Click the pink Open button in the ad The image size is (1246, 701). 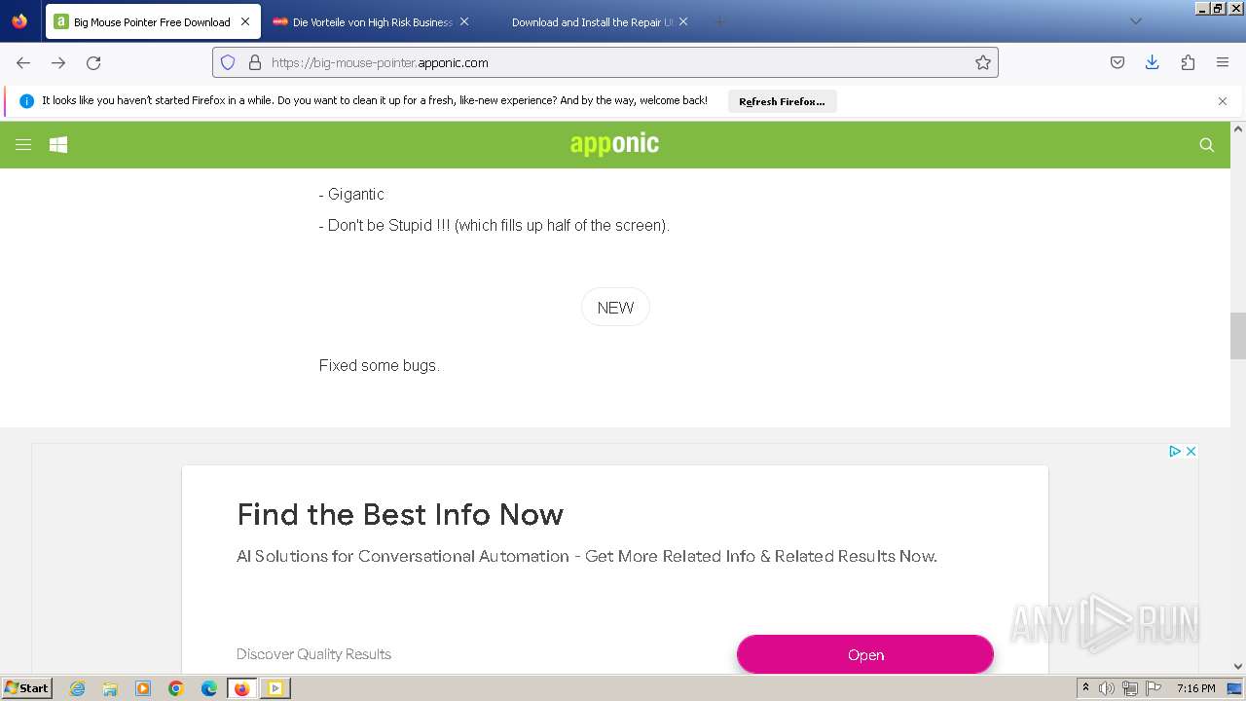(865, 654)
